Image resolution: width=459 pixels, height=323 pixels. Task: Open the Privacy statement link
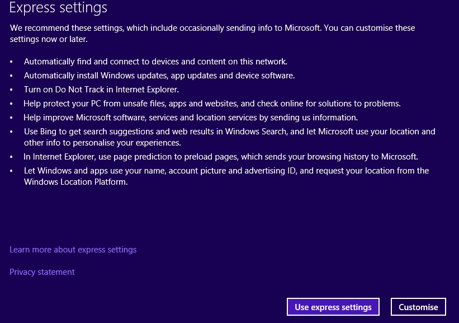pyautogui.click(x=42, y=272)
